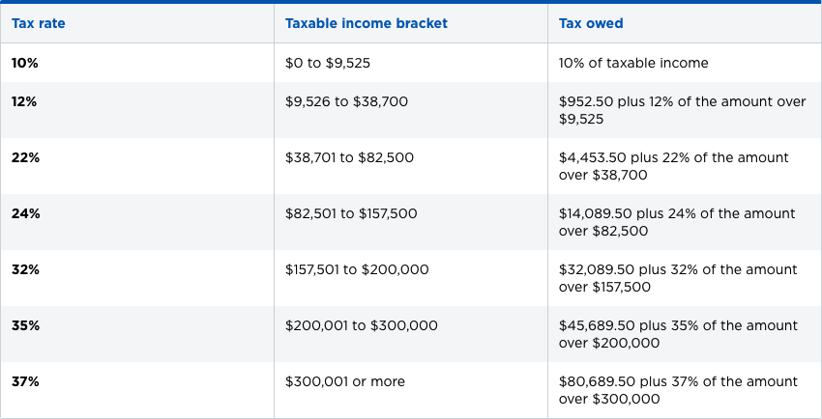Click the "10% of taxable income" cell
The height and width of the screenshot is (419, 822).
(x=633, y=63)
